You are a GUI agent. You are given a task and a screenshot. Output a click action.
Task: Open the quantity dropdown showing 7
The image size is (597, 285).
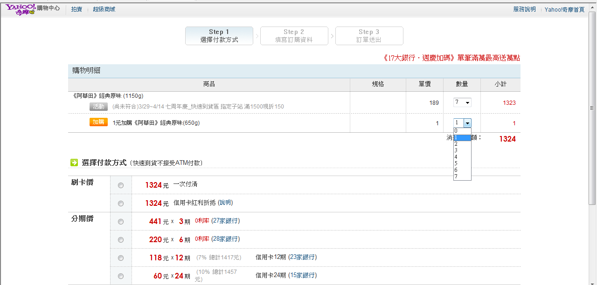[x=462, y=102]
